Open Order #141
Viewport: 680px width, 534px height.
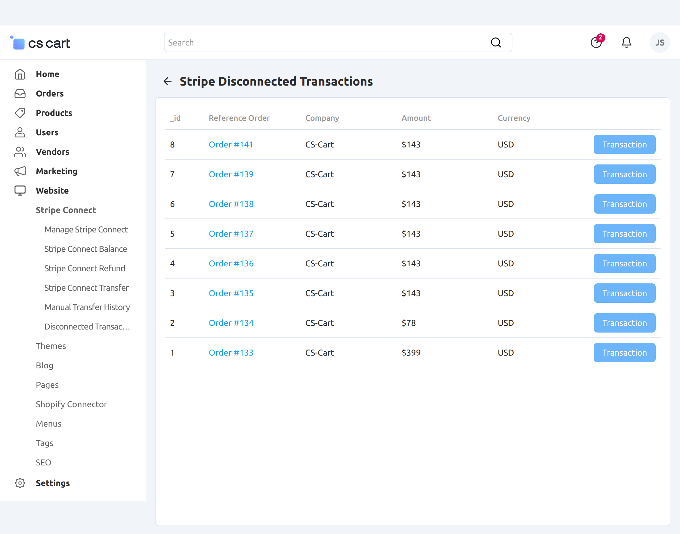pos(231,144)
